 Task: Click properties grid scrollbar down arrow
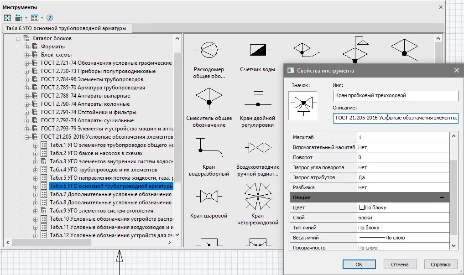(454, 246)
